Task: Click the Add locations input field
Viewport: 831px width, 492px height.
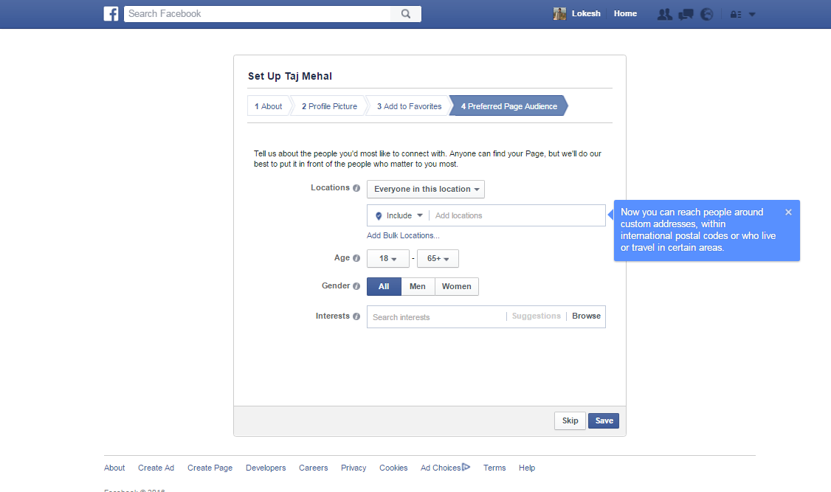Action: point(517,215)
